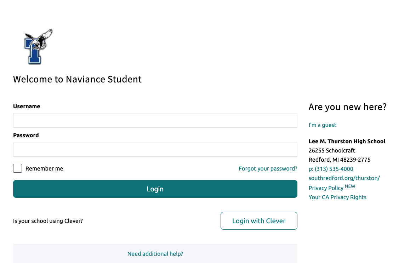This screenshot has width=393, height=265.
Task: Click the Password input field
Action: click(x=155, y=150)
